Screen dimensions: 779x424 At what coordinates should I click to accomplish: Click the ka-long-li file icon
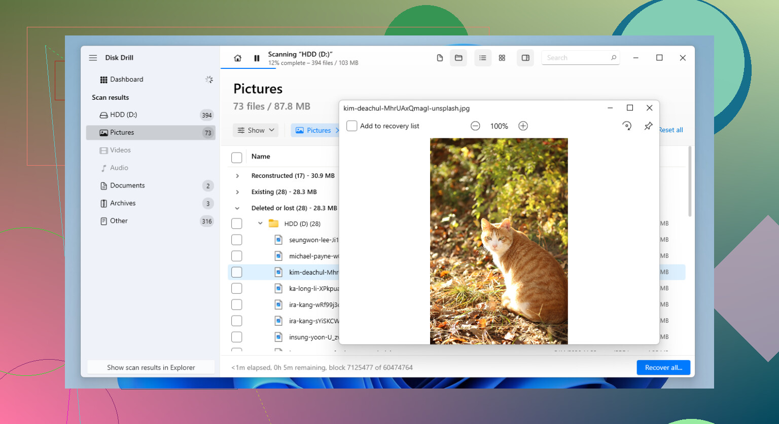[278, 288]
